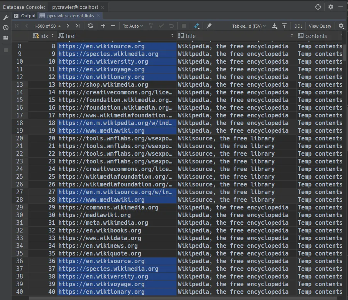Select href cell https://www.wikidata.org

click(117, 238)
